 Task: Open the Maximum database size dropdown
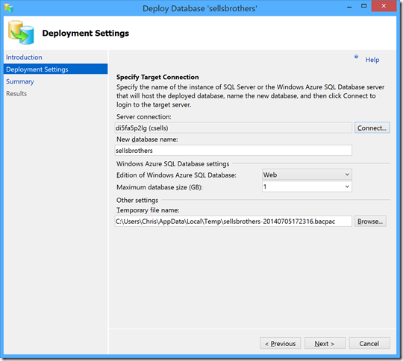pos(307,186)
